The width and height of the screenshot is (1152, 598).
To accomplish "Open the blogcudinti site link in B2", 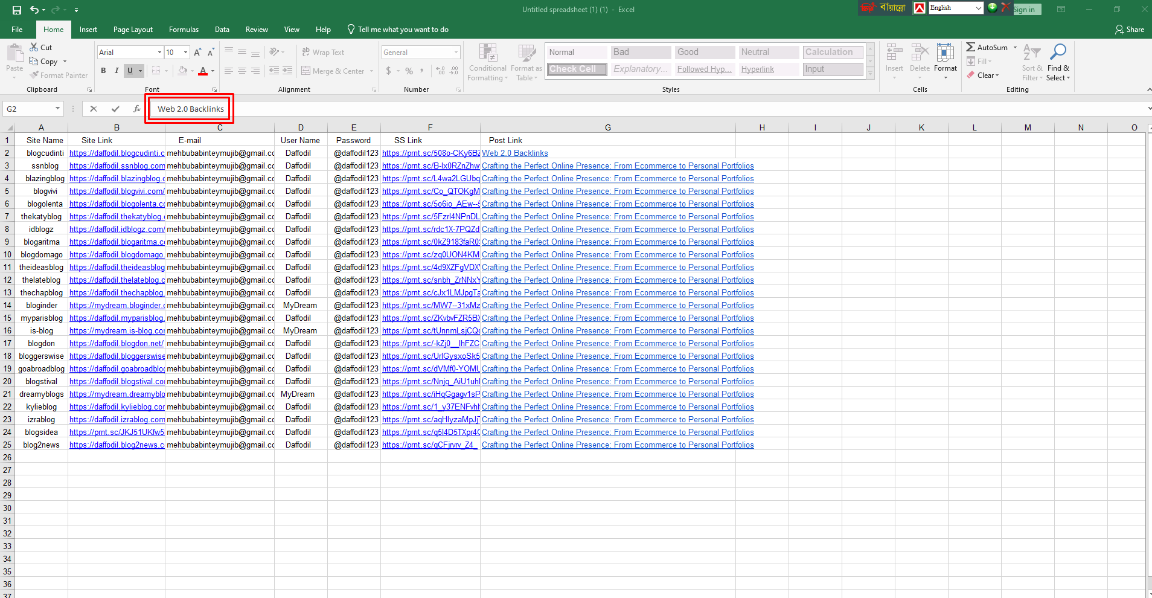I will point(117,153).
